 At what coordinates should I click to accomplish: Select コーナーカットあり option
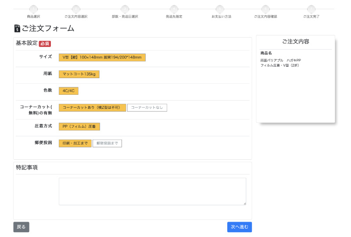(92, 108)
